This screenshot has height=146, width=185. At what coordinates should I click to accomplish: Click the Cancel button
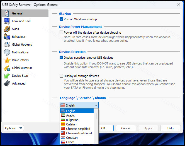126,128
